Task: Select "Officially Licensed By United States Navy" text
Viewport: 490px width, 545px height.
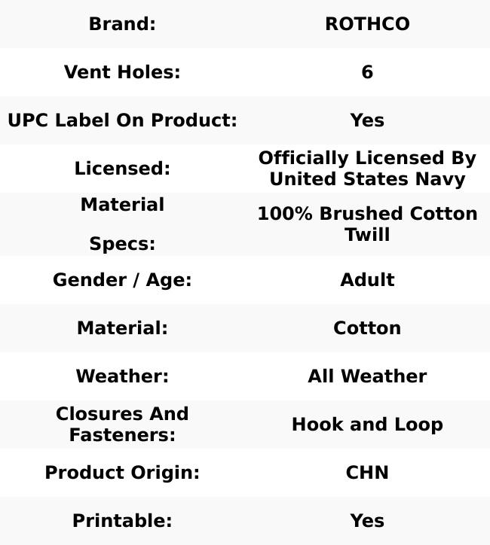Action: click(x=367, y=169)
